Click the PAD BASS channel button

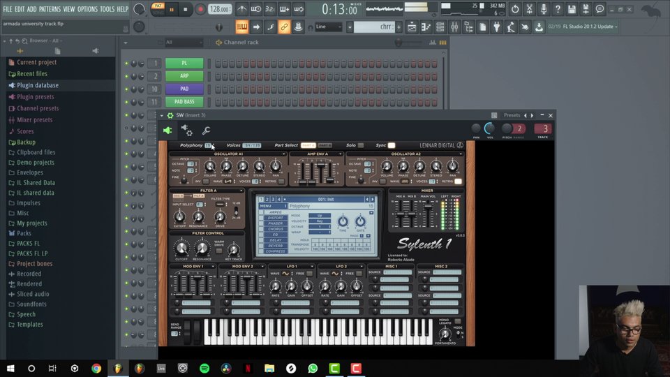click(x=184, y=102)
